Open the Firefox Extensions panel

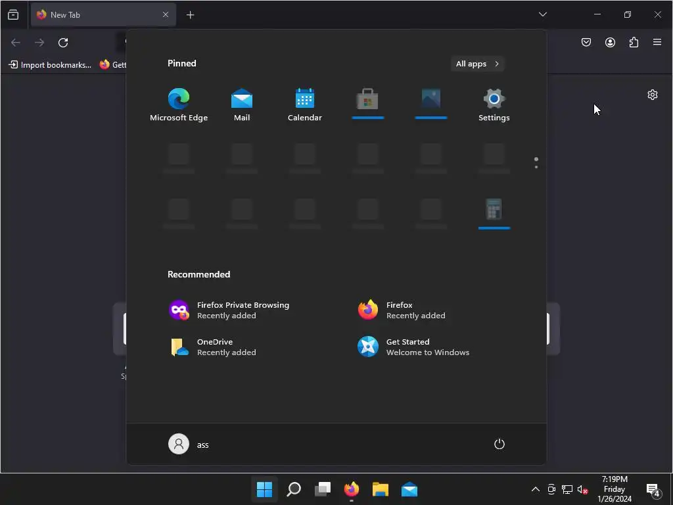[x=634, y=42]
